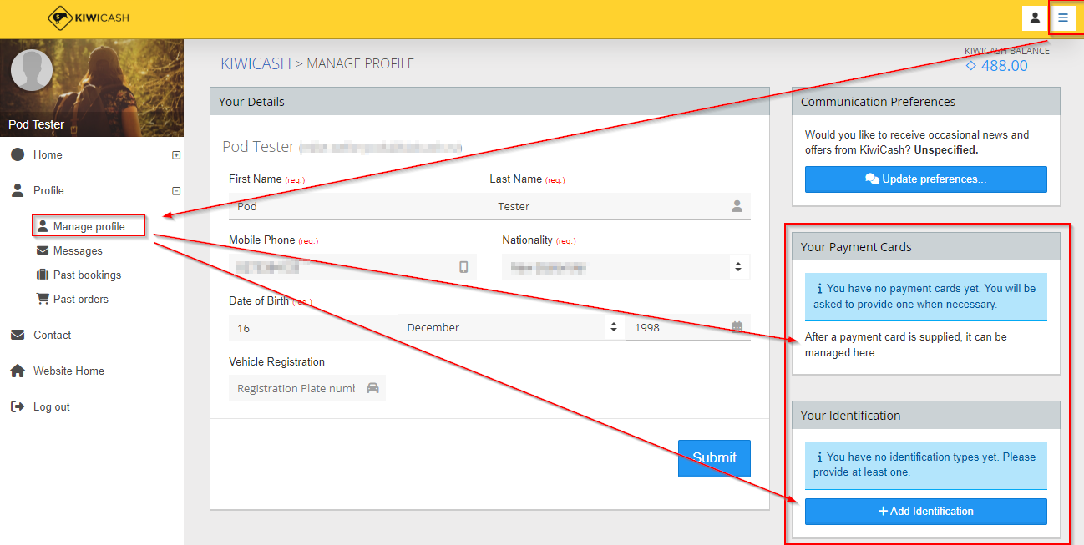Click the KIWICASH breadcrumb link
The width and height of the screenshot is (1084, 545).
click(256, 63)
